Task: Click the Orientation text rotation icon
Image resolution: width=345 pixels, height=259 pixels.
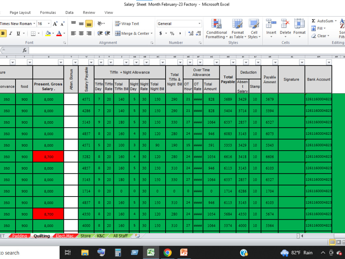Action: (100, 23)
